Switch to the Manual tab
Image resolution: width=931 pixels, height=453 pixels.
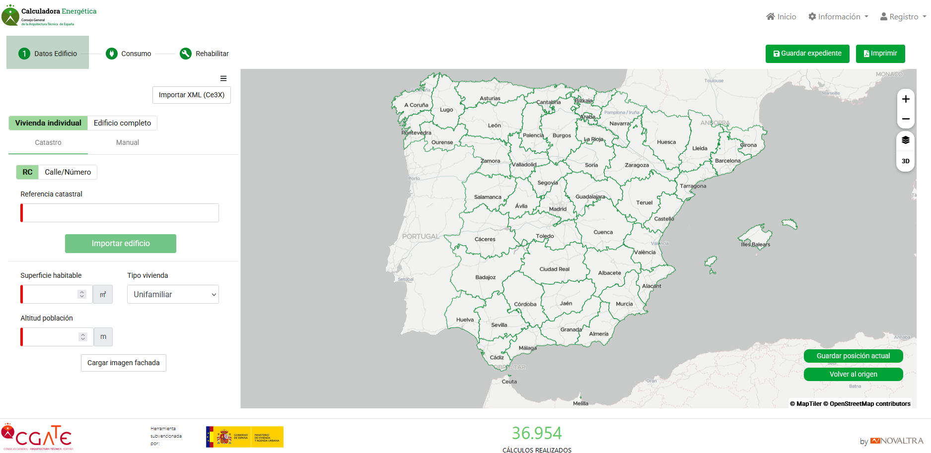point(128,142)
